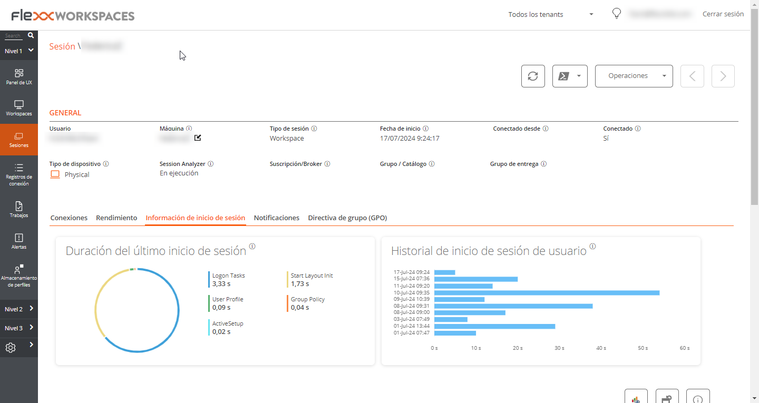
Task: Click info icon next to Session Analyzer
Action: click(x=211, y=164)
